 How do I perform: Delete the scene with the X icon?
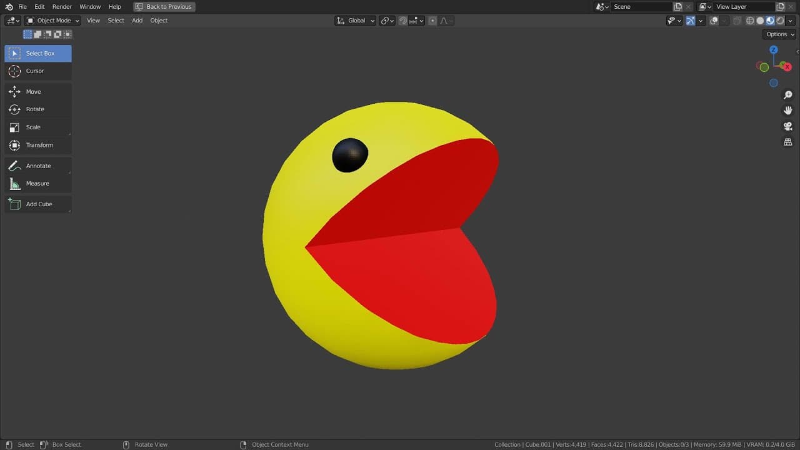point(689,6)
